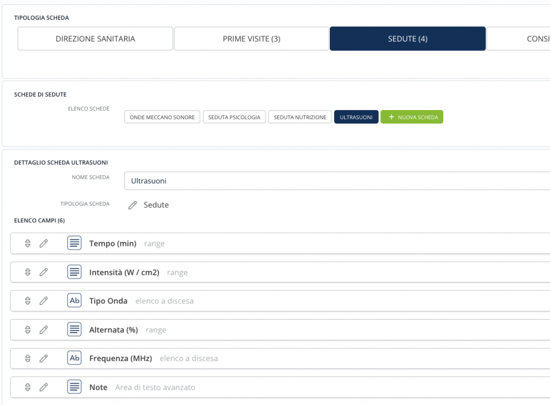Image resolution: width=550 pixels, height=405 pixels.
Task: Click the Intensità field type icon
Action: click(x=74, y=272)
